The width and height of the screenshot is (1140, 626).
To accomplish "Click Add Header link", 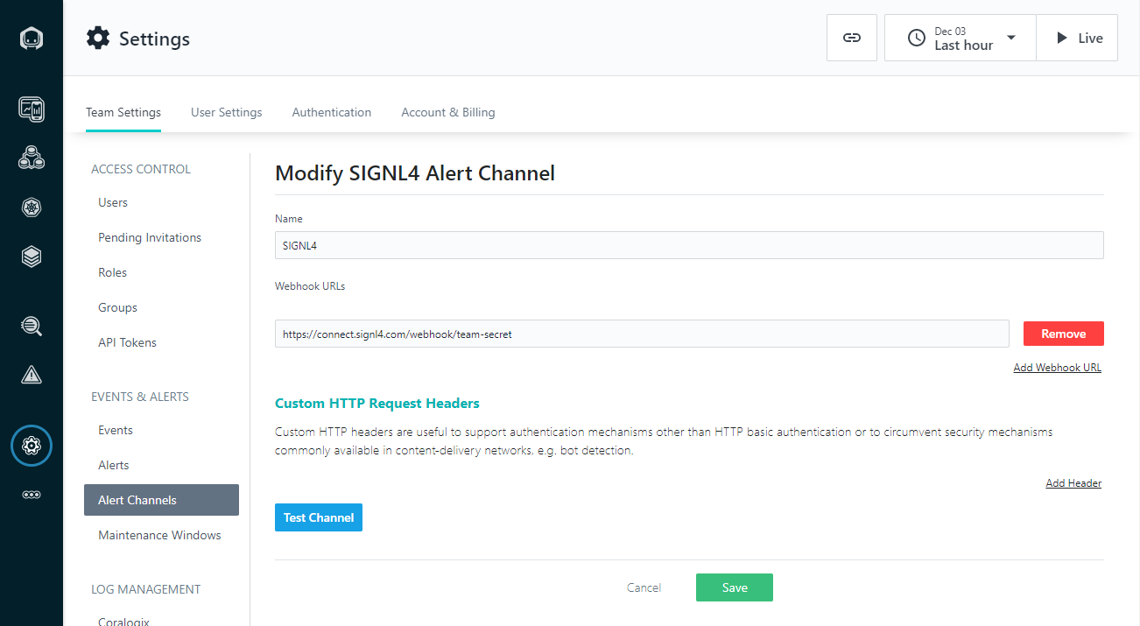I will pos(1073,483).
